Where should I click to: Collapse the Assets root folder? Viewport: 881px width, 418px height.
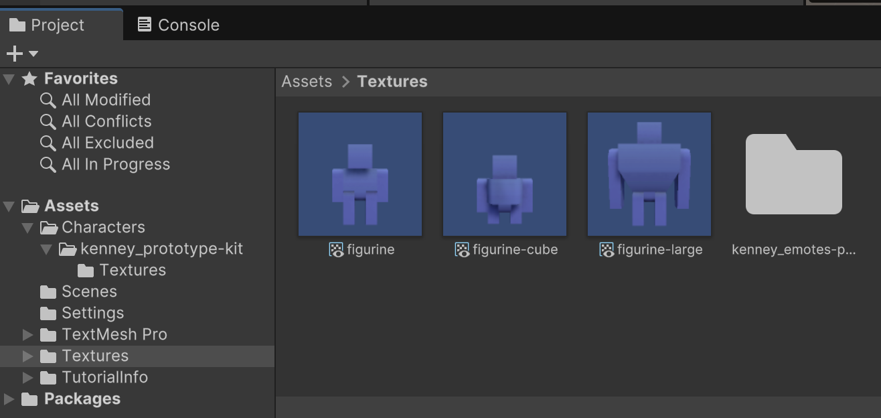tap(9, 206)
